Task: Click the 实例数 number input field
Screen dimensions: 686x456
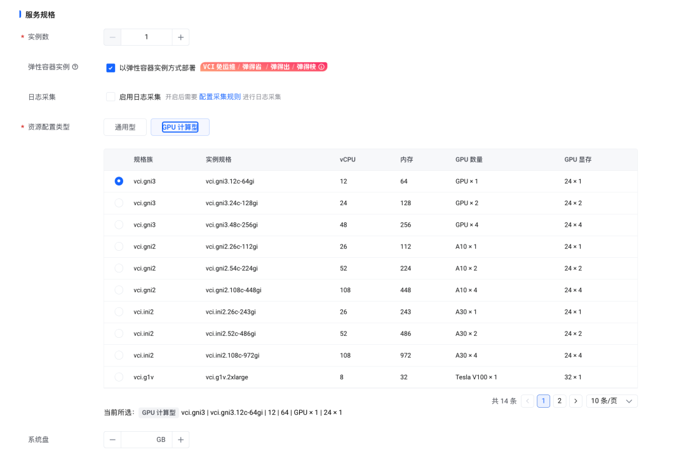Action: (x=146, y=37)
